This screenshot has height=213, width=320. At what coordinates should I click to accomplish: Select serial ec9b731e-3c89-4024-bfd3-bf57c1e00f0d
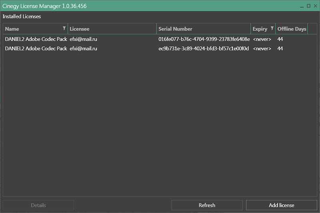coord(204,48)
